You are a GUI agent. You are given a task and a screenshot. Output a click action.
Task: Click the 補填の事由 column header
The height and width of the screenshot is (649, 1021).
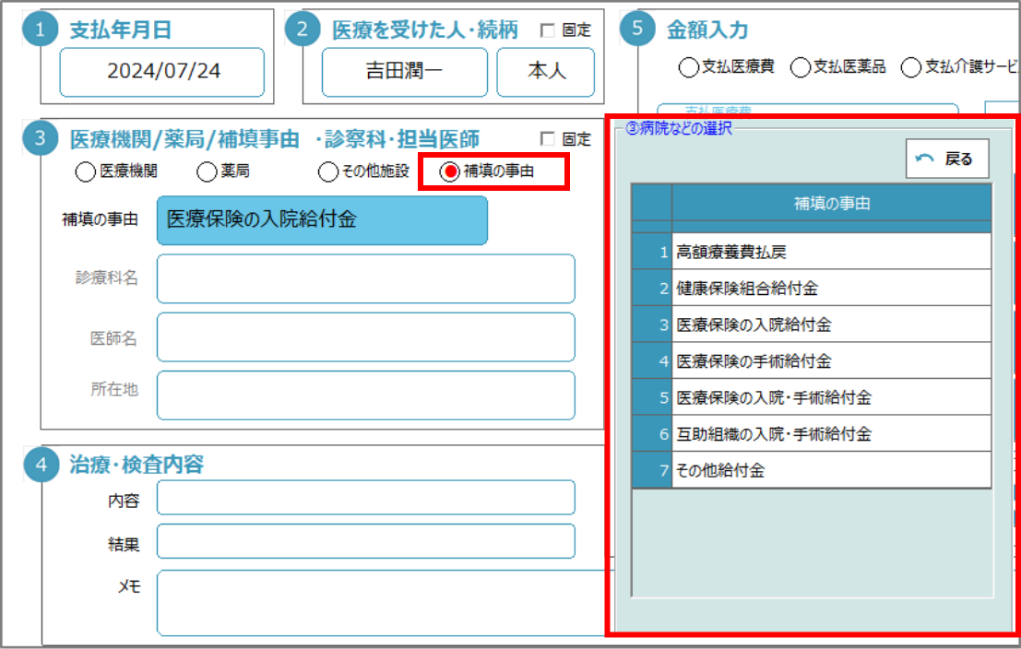point(831,203)
